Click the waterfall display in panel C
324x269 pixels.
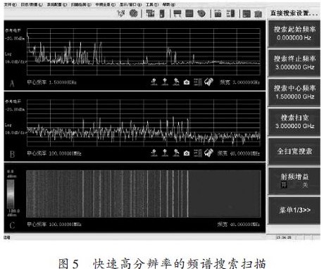click(143, 194)
